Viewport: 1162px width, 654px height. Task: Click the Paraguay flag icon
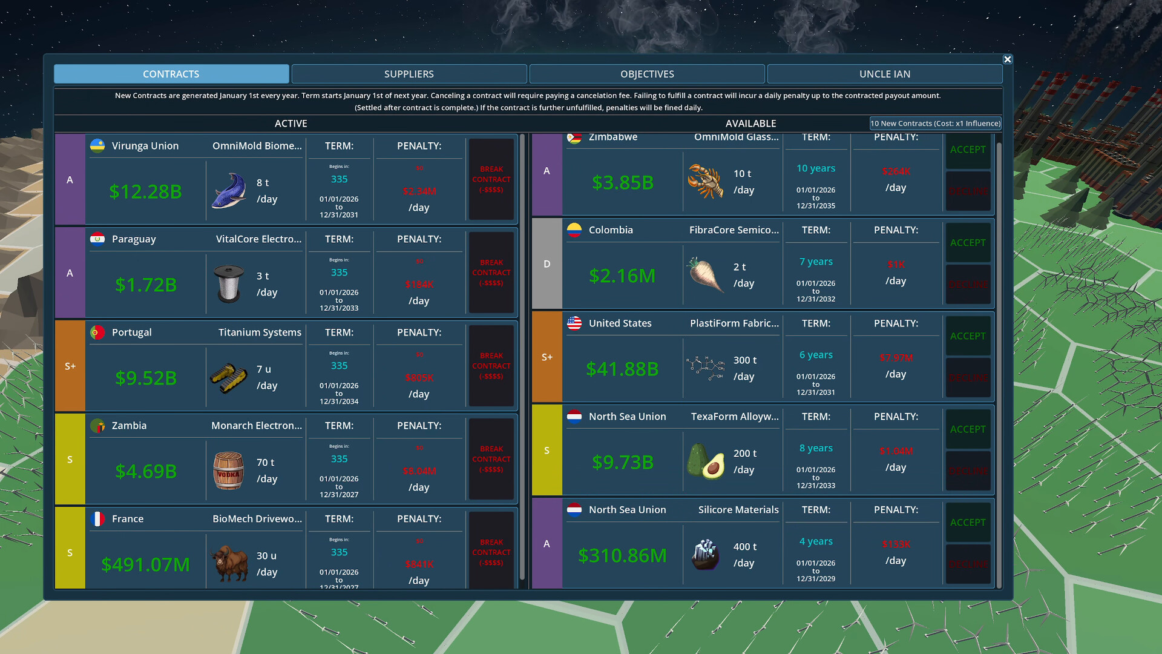(98, 238)
